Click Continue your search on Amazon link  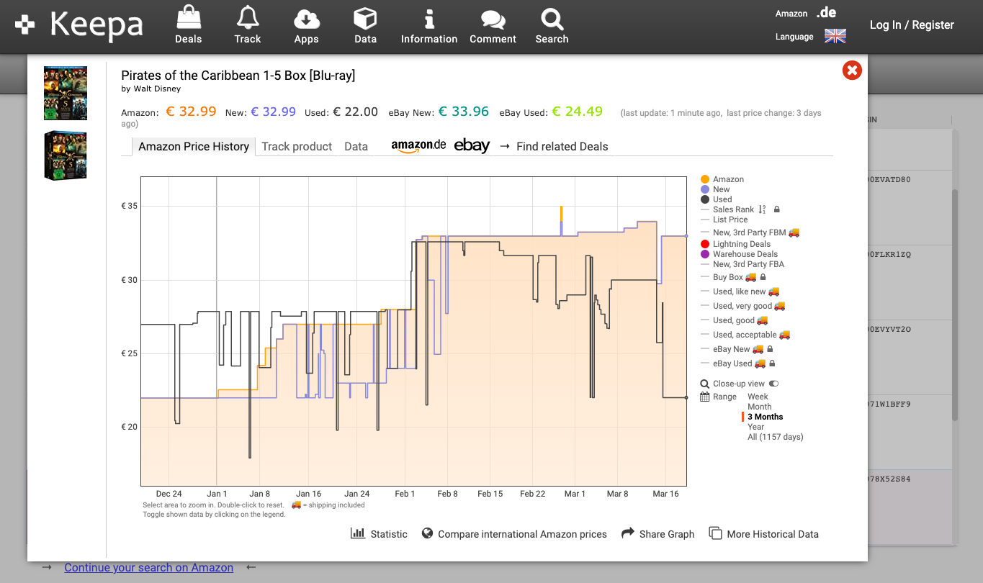coord(148,567)
